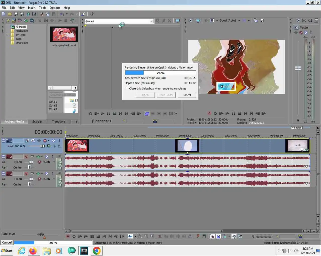Viewport: 321px width, 256px height.
Task: Switch to the Explorer tab
Action: coord(37,121)
